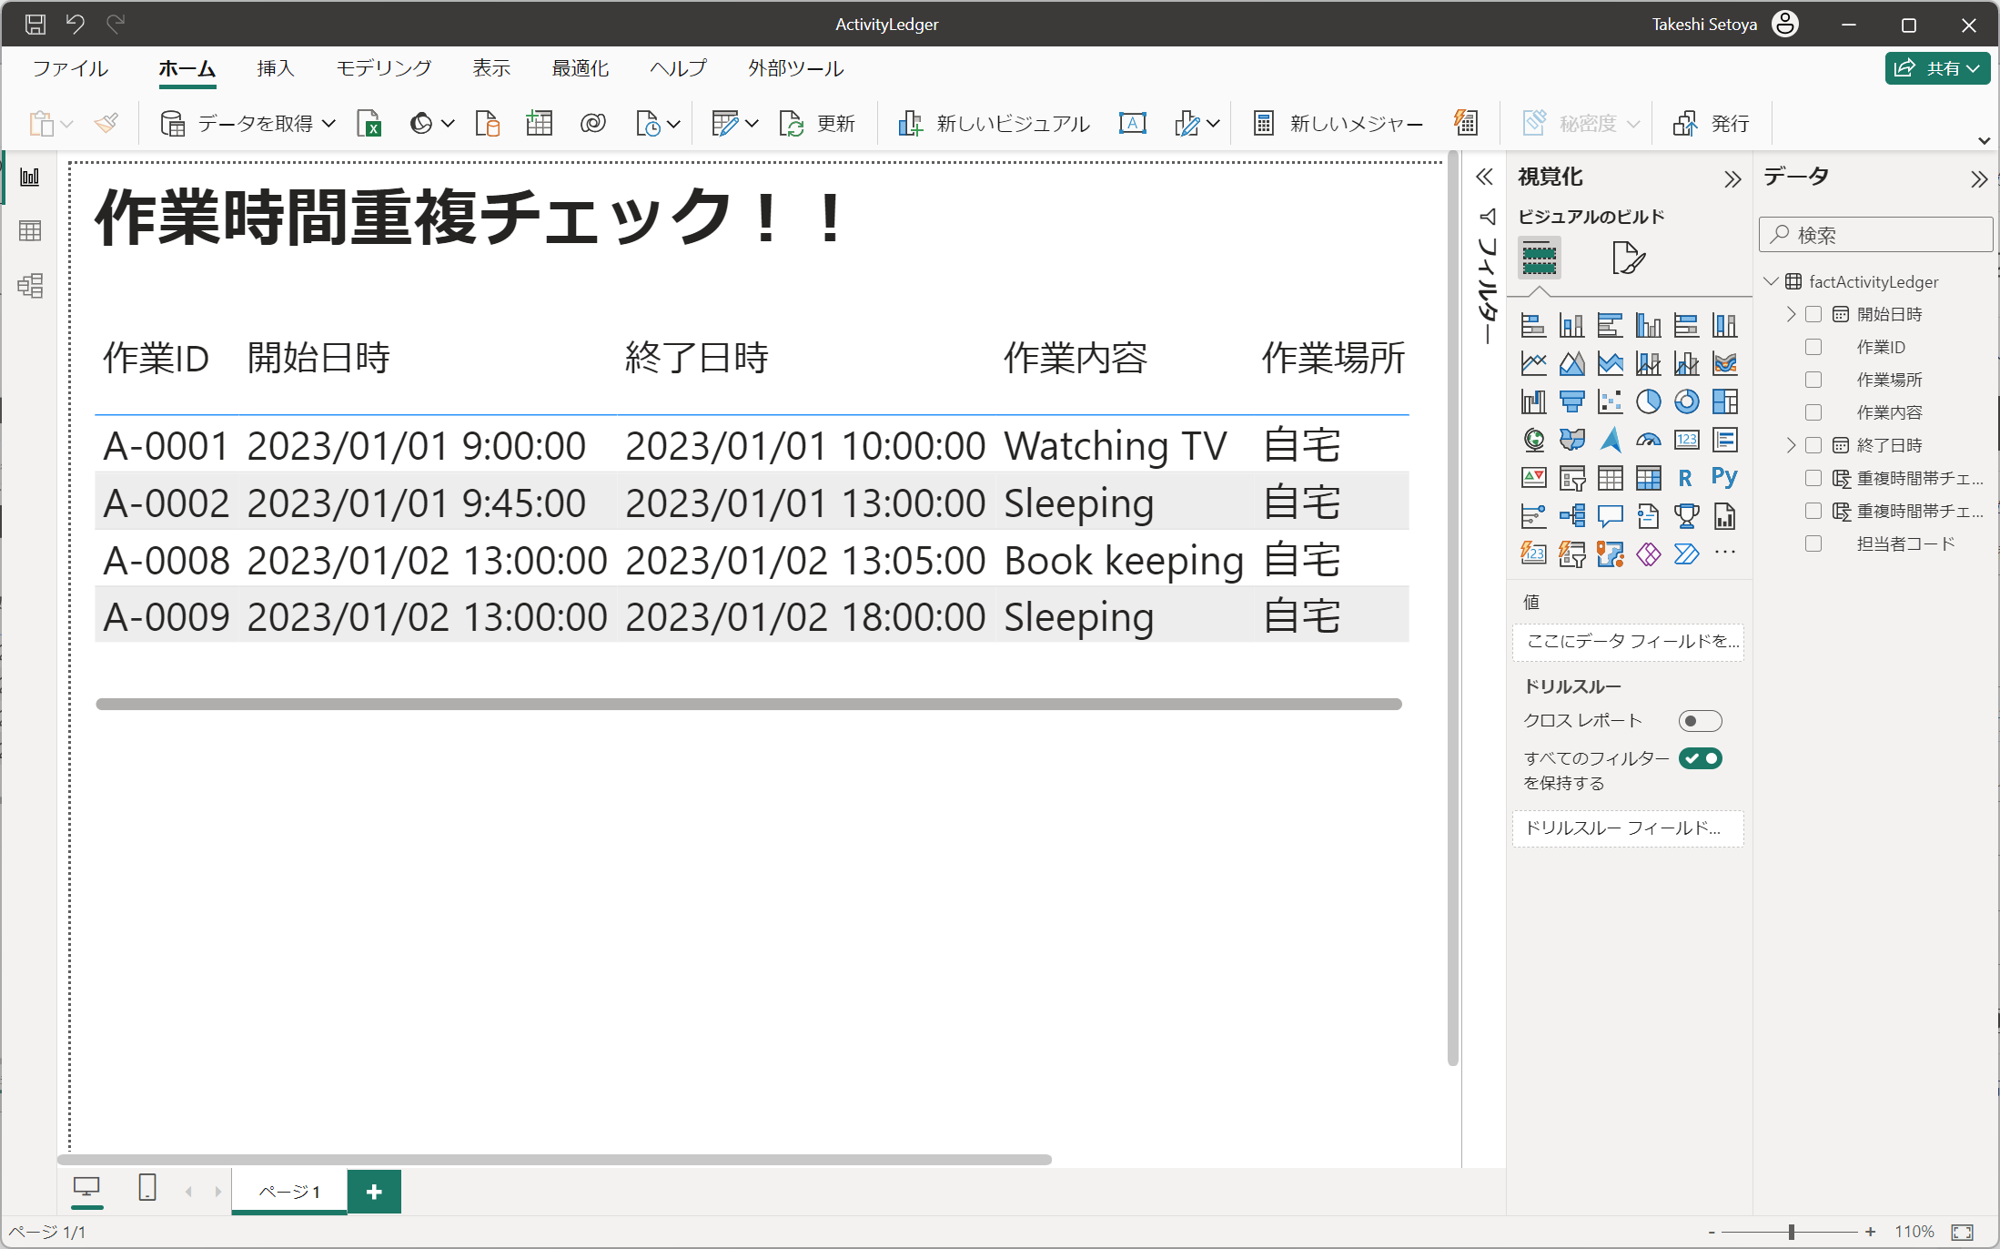The width and height of the screenshot is (2000, 1249).
Task: Collapse the factActivityLedger table
Action: coord(1771,281)
